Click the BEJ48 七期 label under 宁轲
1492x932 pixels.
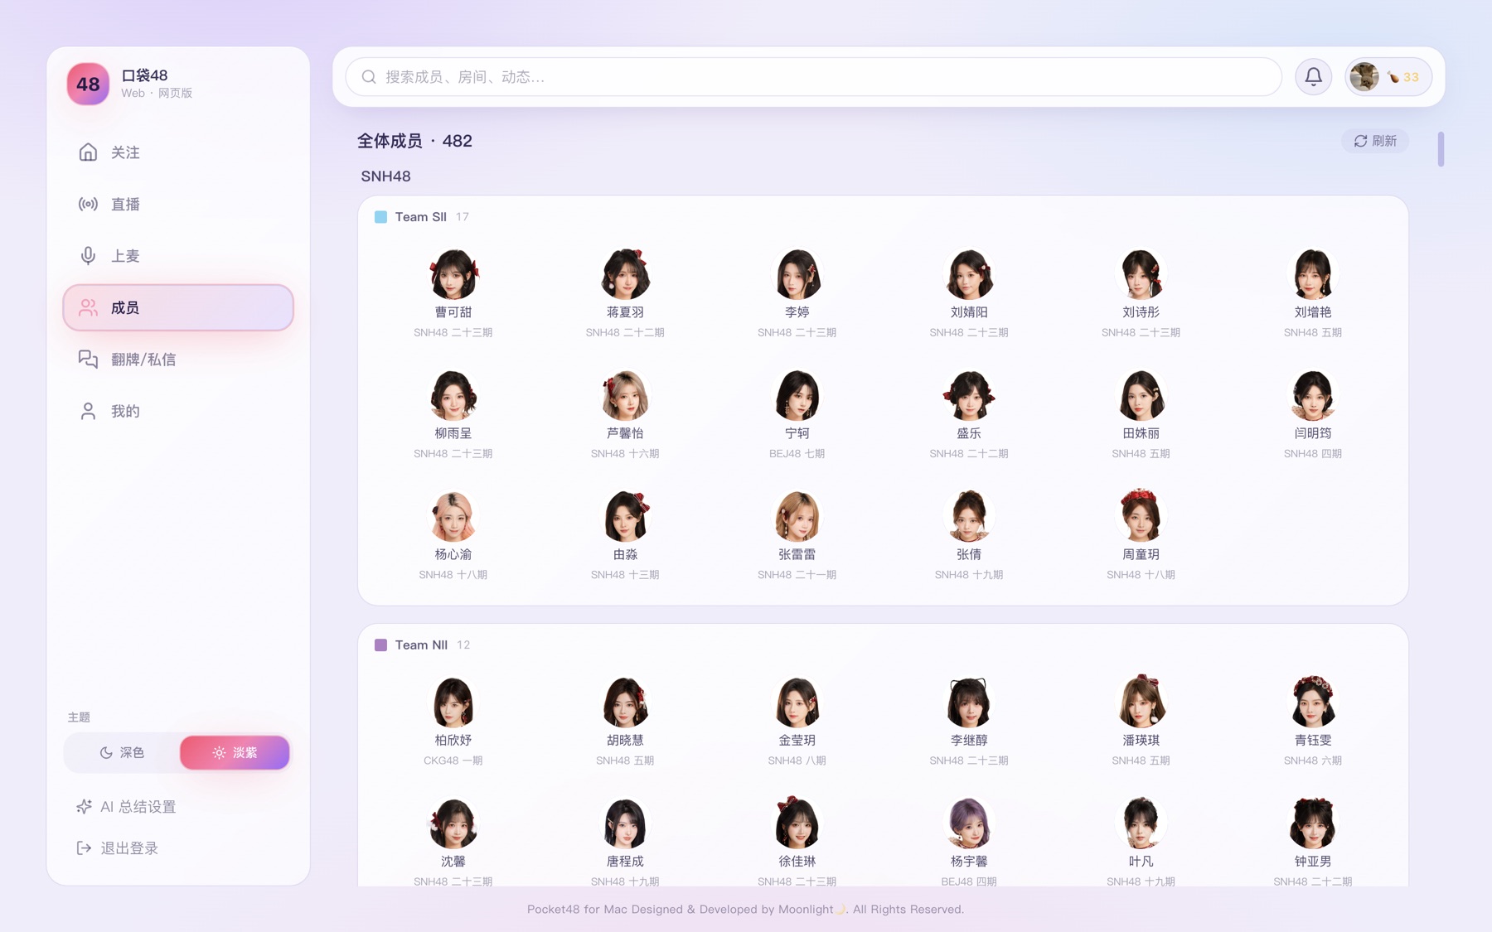click(797, 454)
